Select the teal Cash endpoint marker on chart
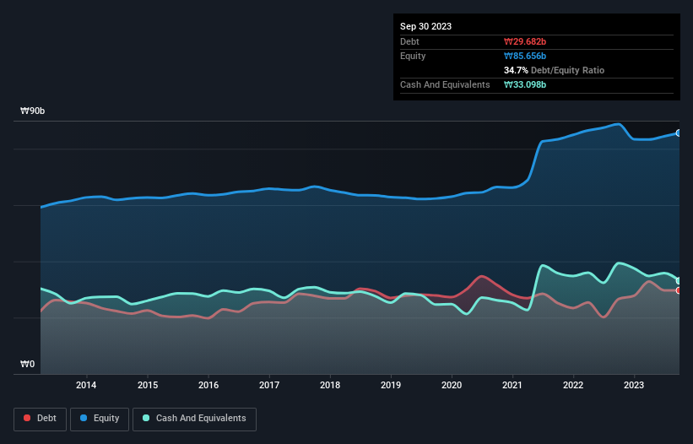The width and height of the screenshot is (693, 444). [x=678, y=281]
